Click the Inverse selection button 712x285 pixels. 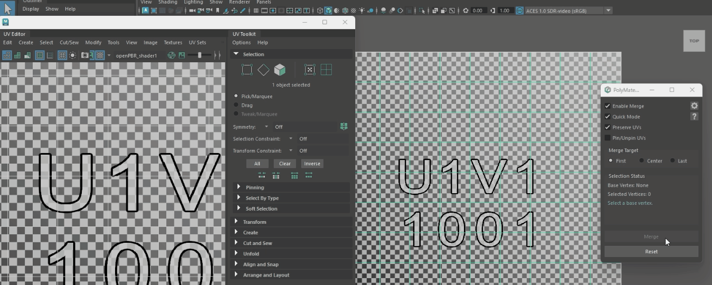[312, 164]
